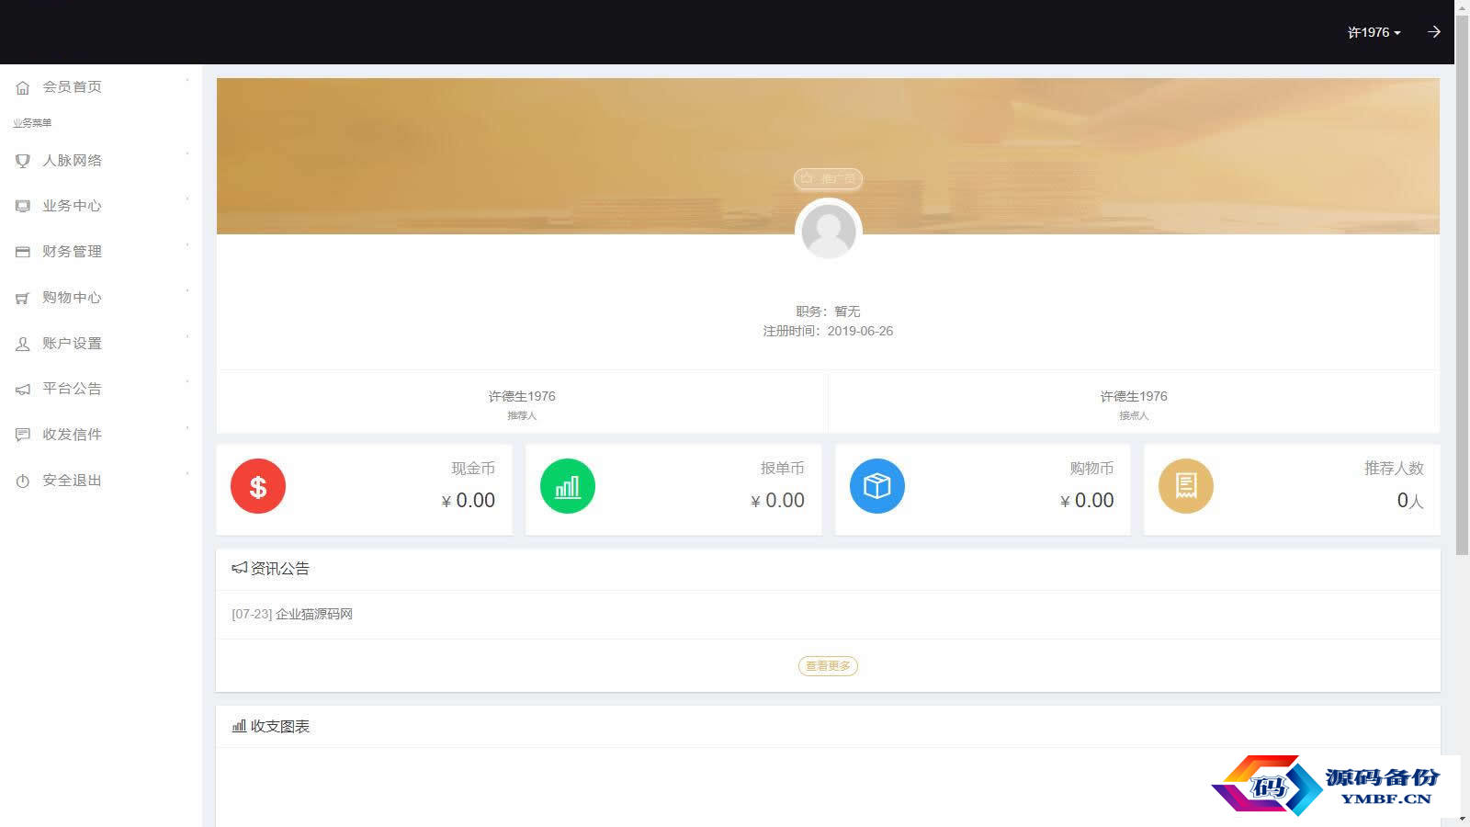
Task: Click the 职务: 暂无 text
Action: click(x=828, y=312)
